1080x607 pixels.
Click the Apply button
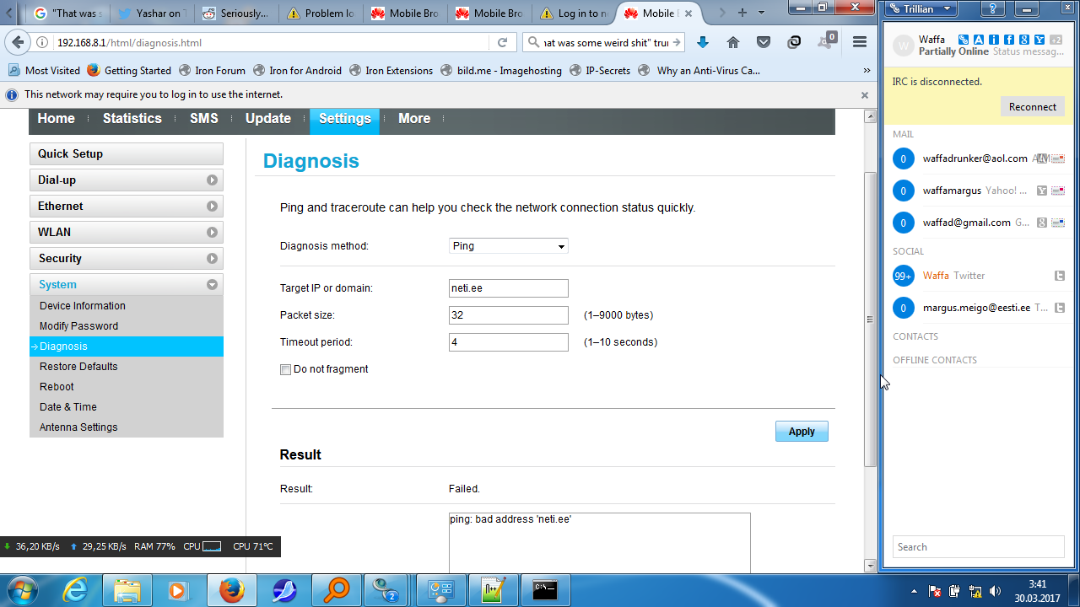802,431
